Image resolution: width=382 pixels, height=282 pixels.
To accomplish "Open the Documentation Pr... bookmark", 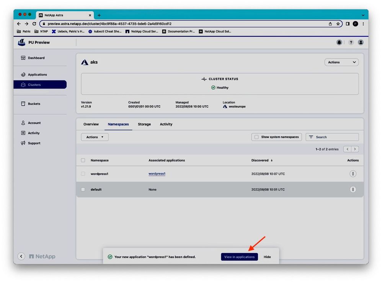I will [179, 31].
